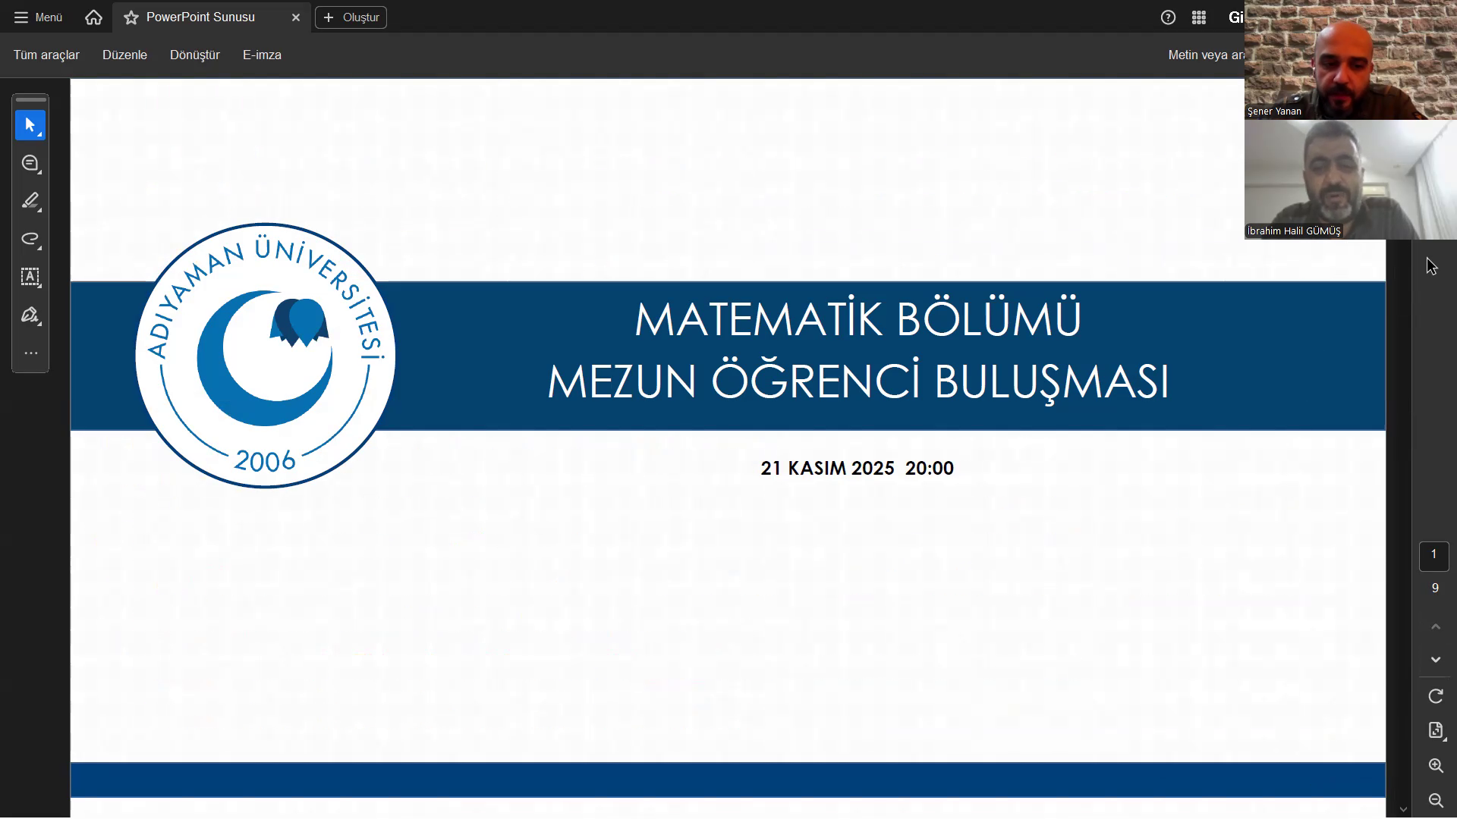Star the PowerPoint Sunusu document
The width and height of the screenshot is (1457, 819).
point(131,17)
